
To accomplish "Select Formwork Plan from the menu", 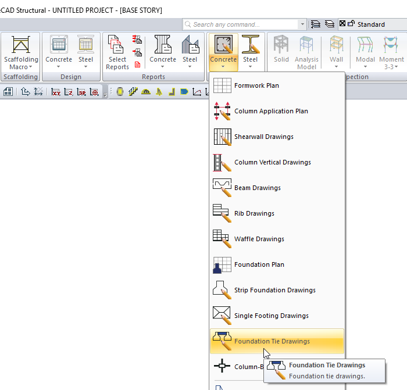I will pos(256,85).
